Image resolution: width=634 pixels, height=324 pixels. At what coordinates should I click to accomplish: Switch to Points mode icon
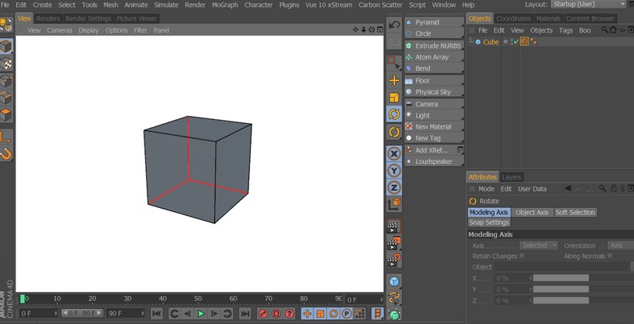(6, 80)
